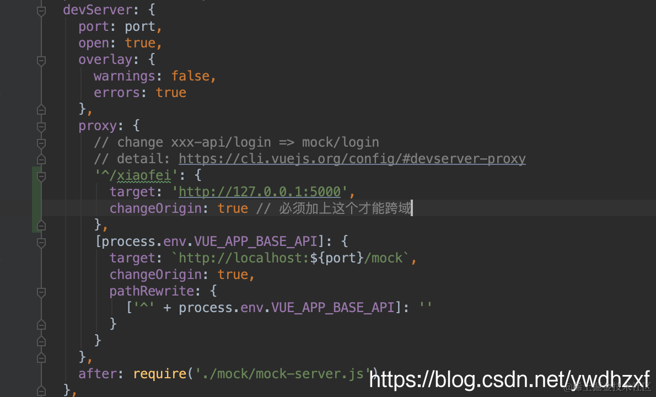Viewport: 656px width, 397px height.
Task: Click 'changeOrigin' on the highlighted current line
Action: 155,208
